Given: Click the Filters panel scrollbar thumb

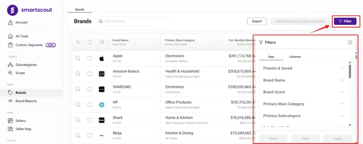Looking at the screenshot, I should [350, 71].
